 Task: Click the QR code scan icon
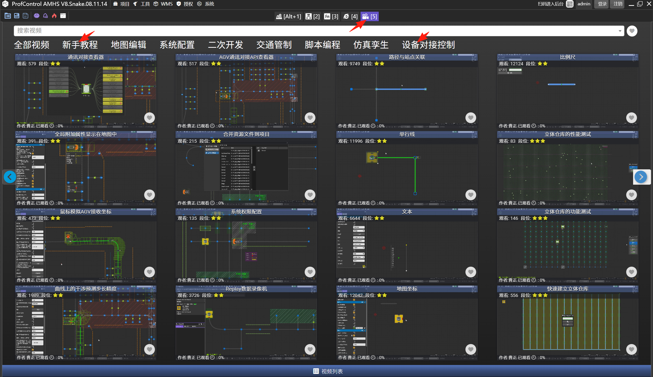click(570, 4)
